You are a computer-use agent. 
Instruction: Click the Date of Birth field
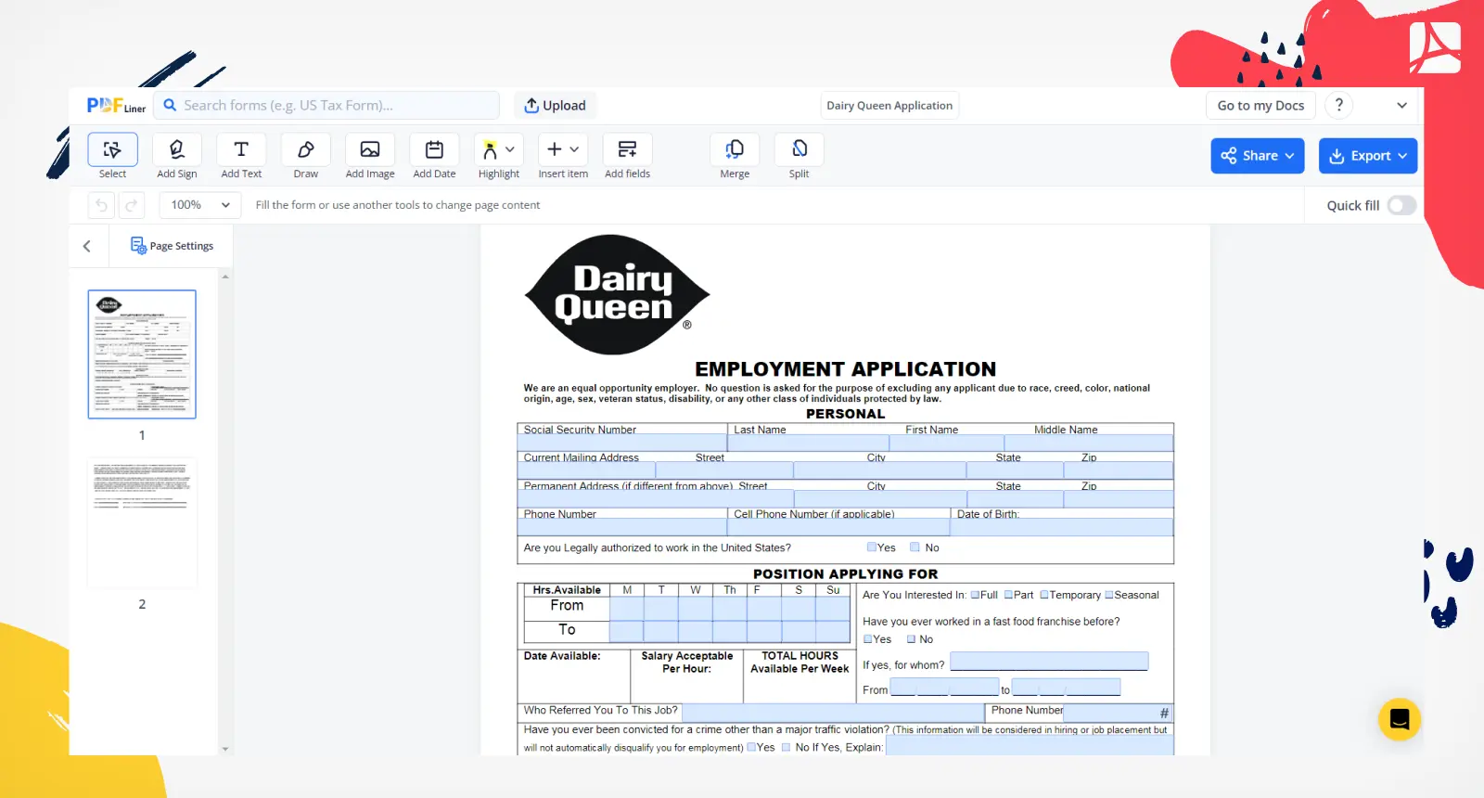[1061, 527]
